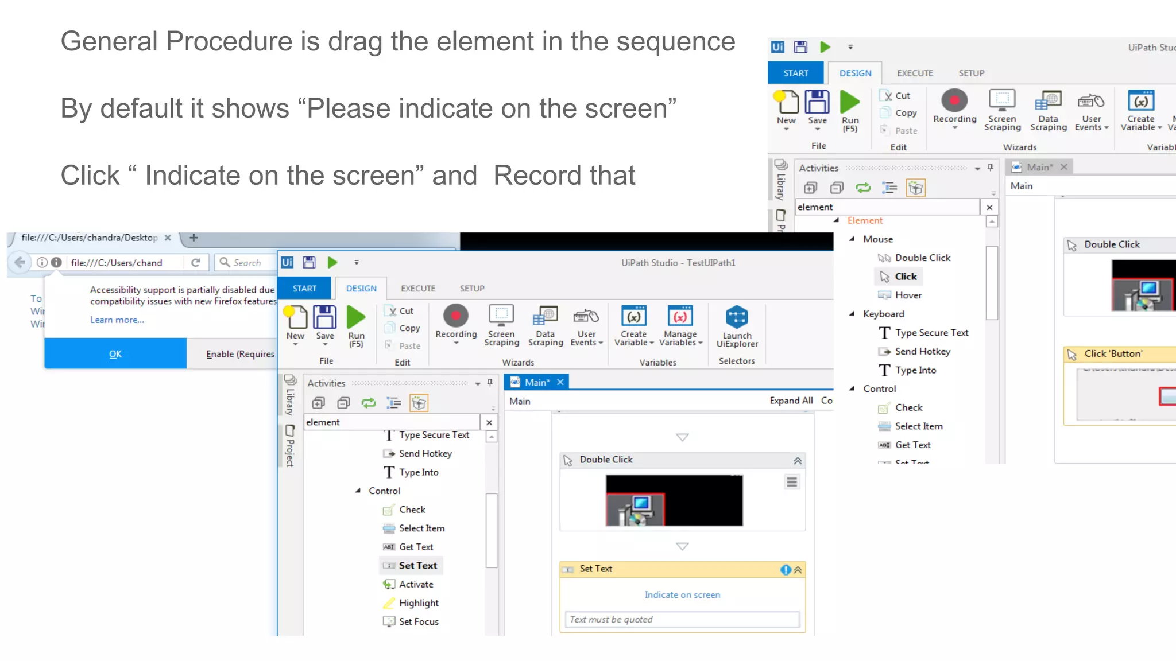The width and height of the screenshot is (1176, 661).
Task: Switch to SETUP tab in TestUIPath1 window
Action: click(x=472, y=288)
